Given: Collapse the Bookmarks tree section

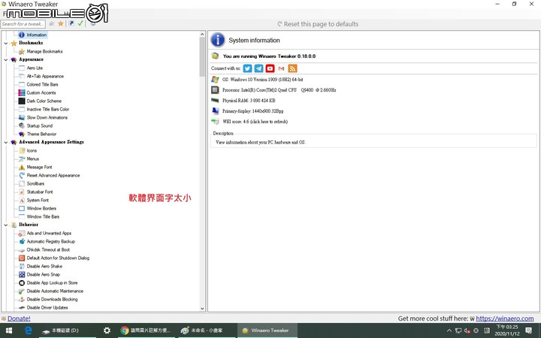Looking at the screenshot, I should (x=6, y=43).
